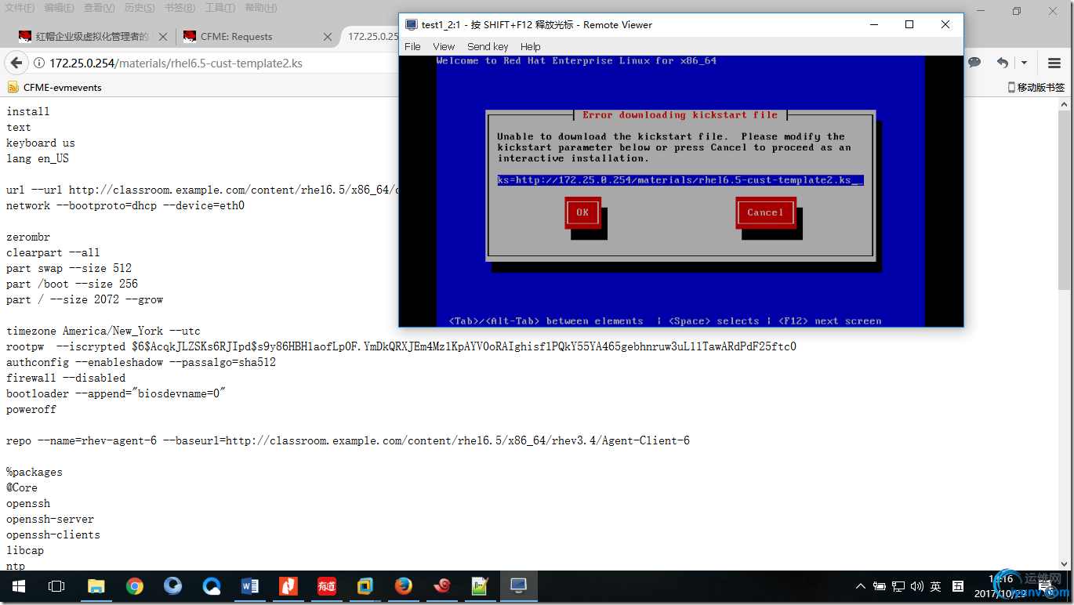This screenshot has width=1074, height=605.
Task: Switch to Firefox from the taskbar
Action: point(403,586)
